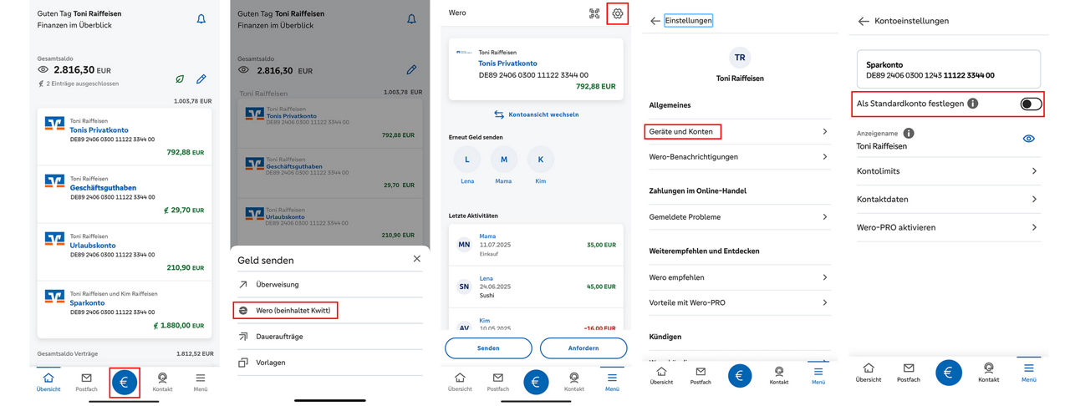The width and height of the screenshot is (1070, 406).
Task: Close the Geld senden sheet
Action: click(417, 259)
